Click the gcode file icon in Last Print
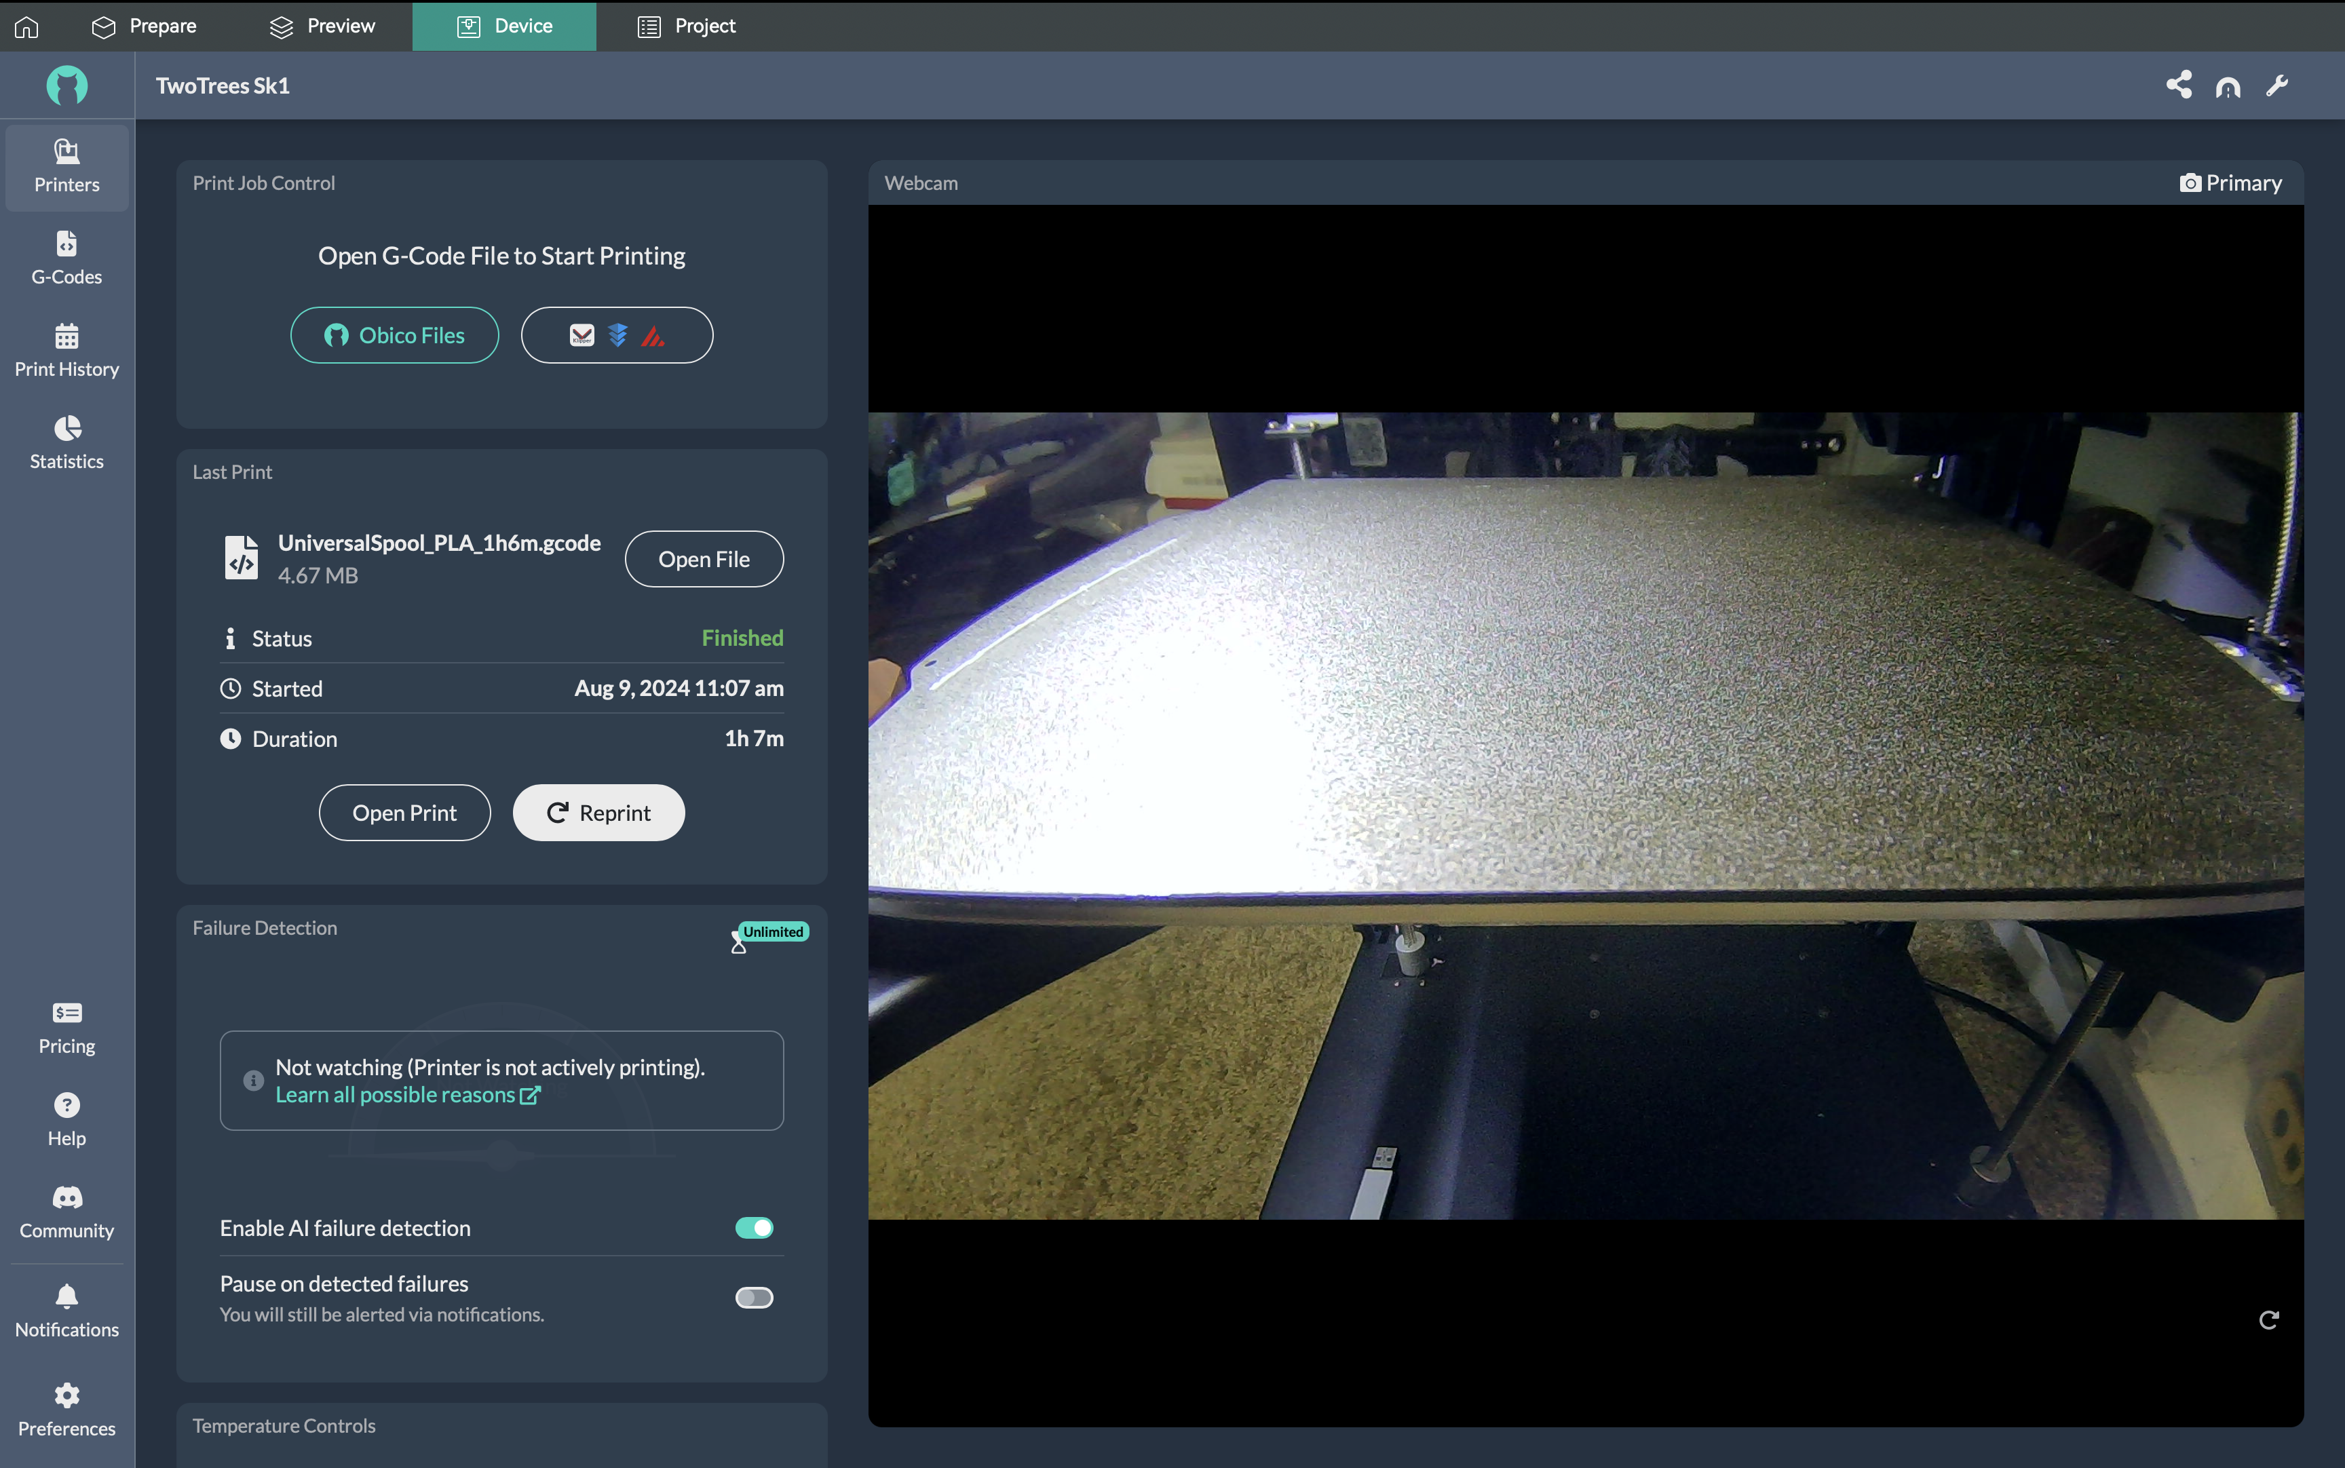Screen dimensions: 2345x1468 (x=242, y=558)
